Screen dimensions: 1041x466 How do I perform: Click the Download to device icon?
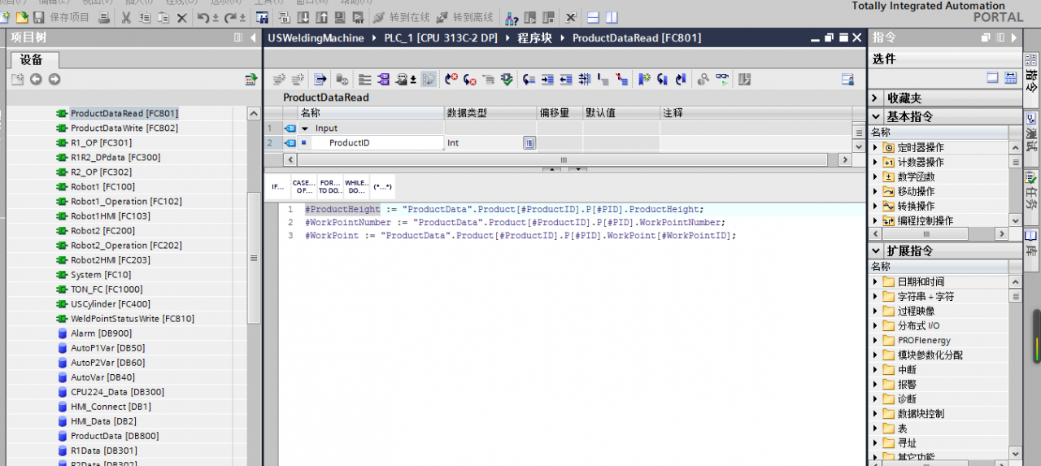pos(303,17)
